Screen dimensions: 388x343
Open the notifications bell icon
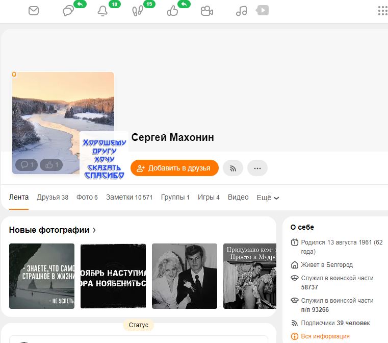click(x=102, y=11)
